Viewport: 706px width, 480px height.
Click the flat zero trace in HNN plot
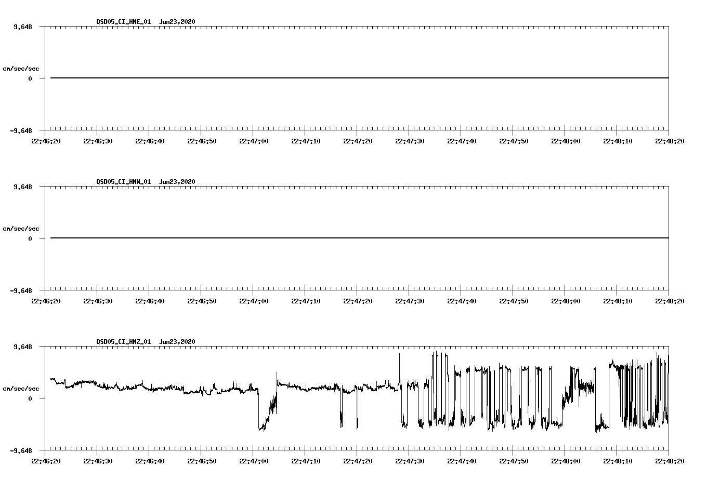point(360,238)
